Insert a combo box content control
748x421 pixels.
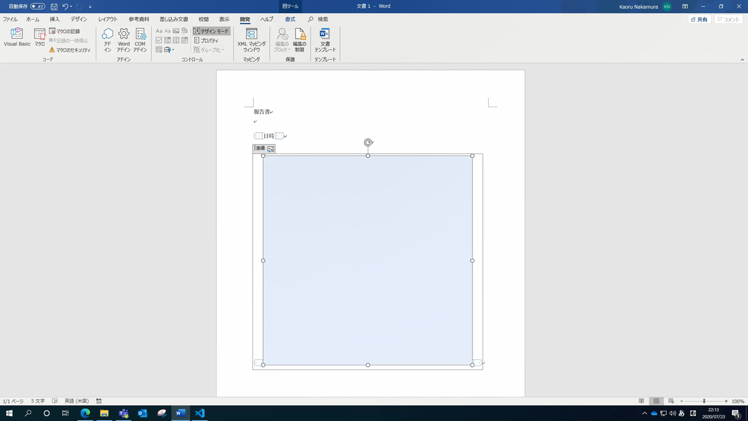pos(167,40)
